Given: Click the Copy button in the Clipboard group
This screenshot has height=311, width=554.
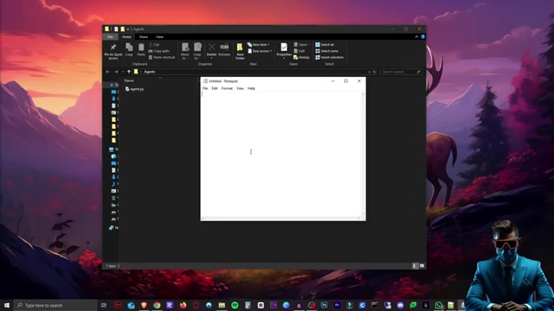Looking at the screenshot, I should pyautogui.click(x=129, y=49).
